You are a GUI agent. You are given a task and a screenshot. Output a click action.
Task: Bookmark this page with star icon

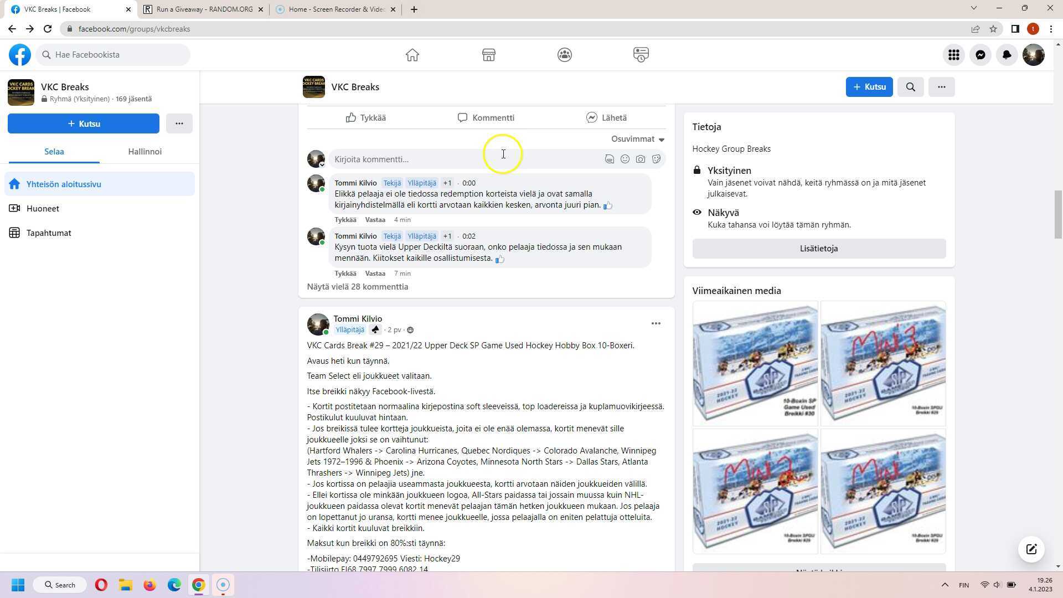click(993, 29)
